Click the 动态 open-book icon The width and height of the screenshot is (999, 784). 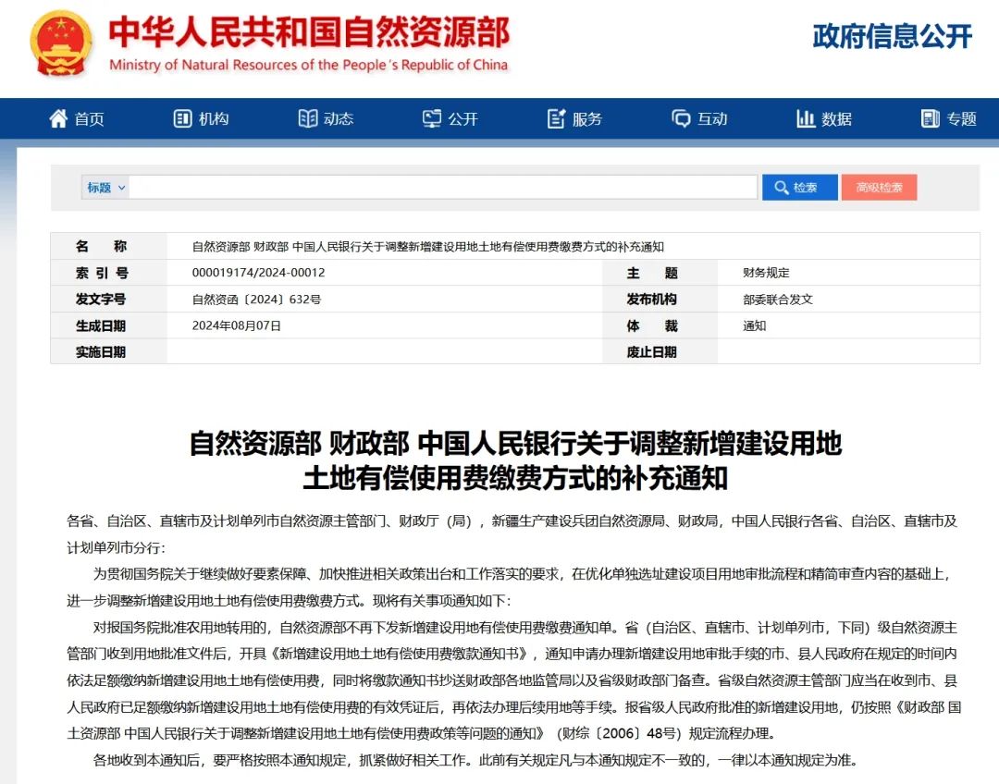307,118
